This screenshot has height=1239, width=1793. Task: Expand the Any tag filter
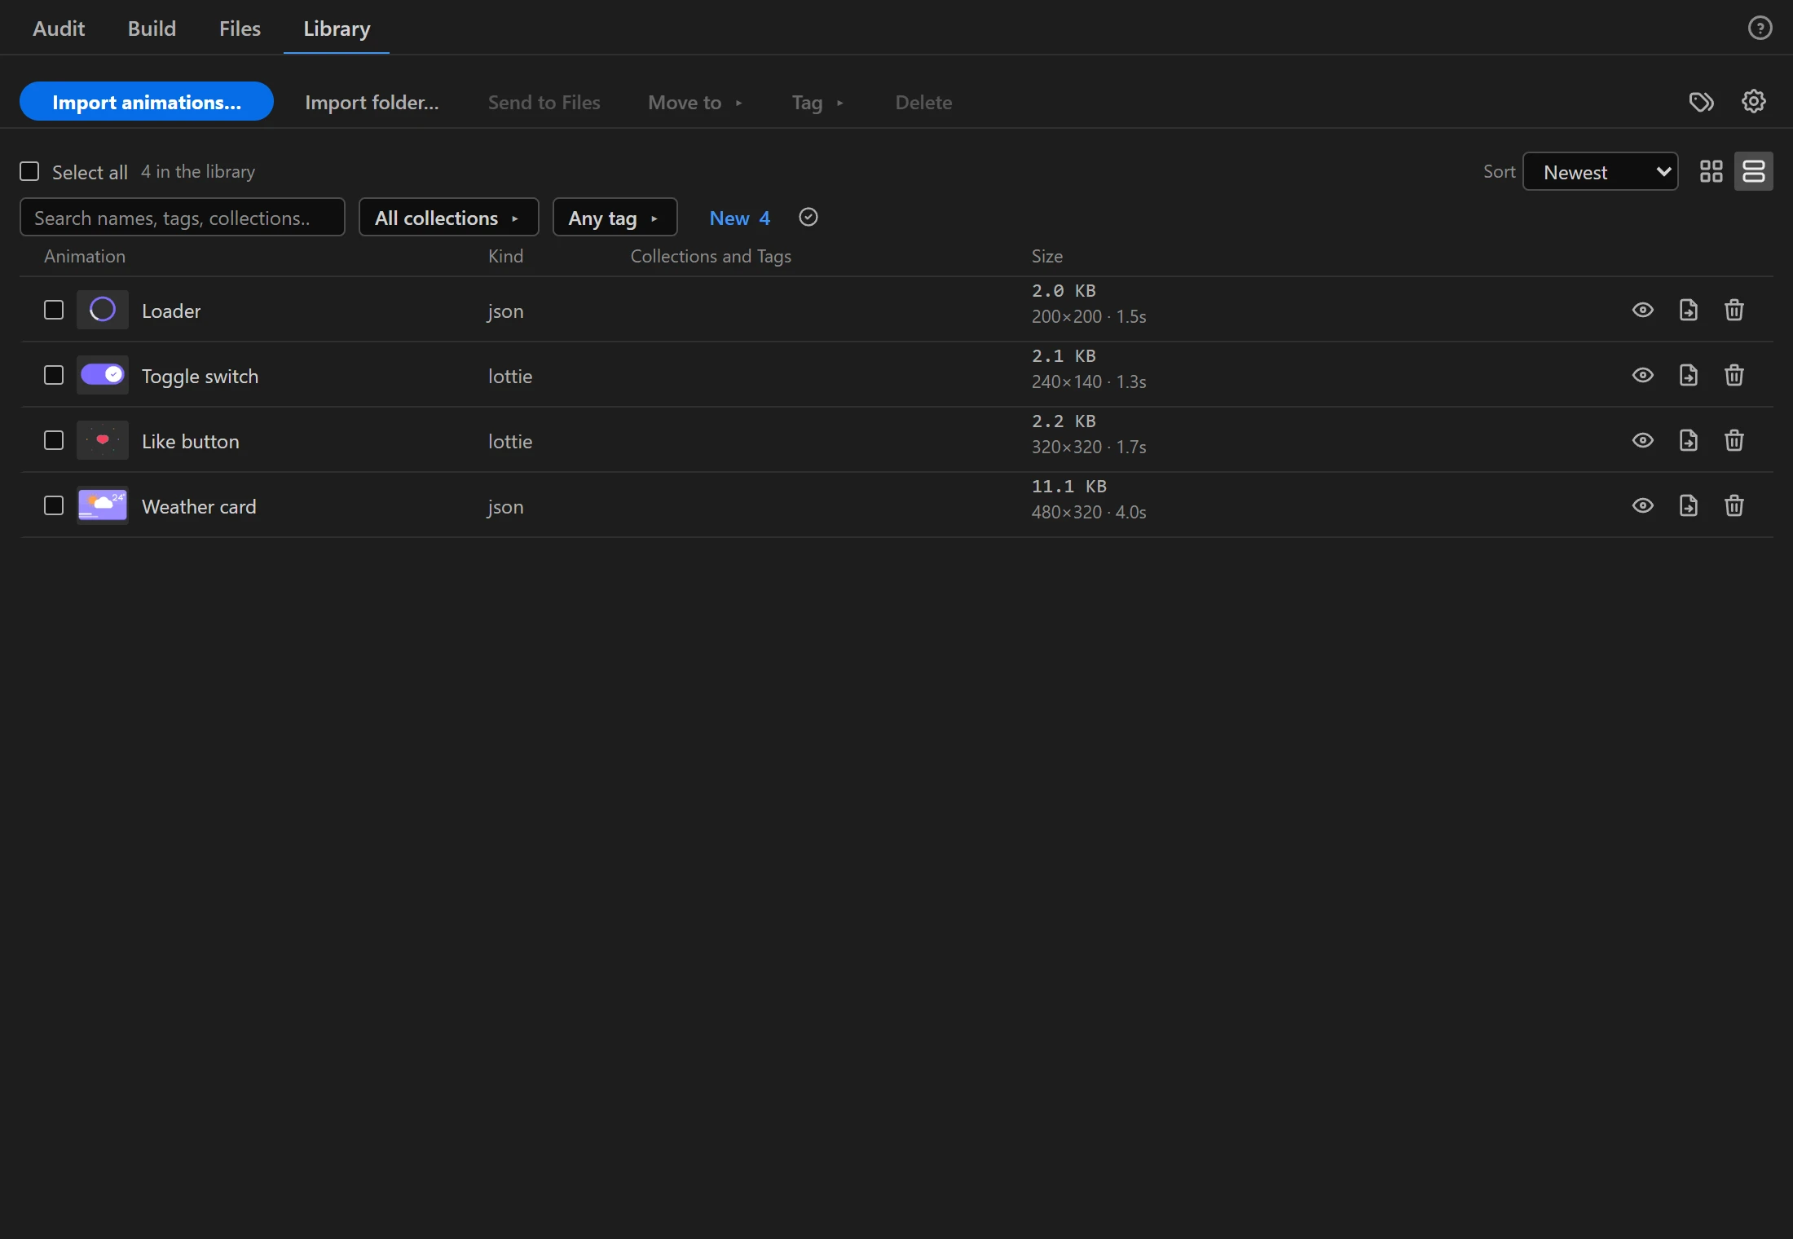click(x=615, y=217)
